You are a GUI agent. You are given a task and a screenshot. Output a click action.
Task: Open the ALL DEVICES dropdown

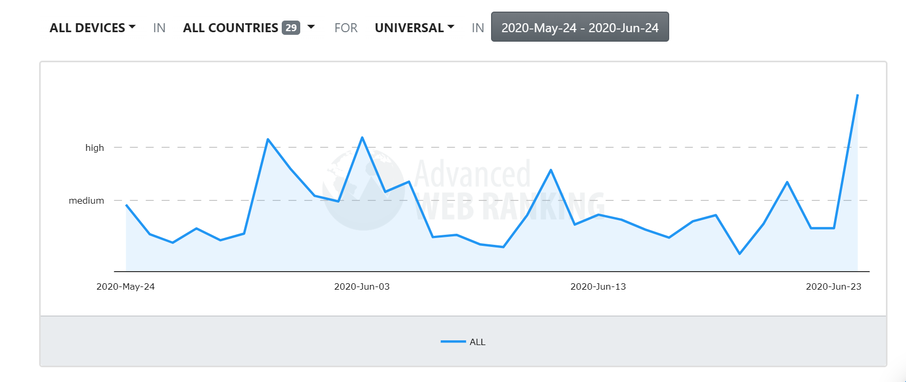point(93,28)
